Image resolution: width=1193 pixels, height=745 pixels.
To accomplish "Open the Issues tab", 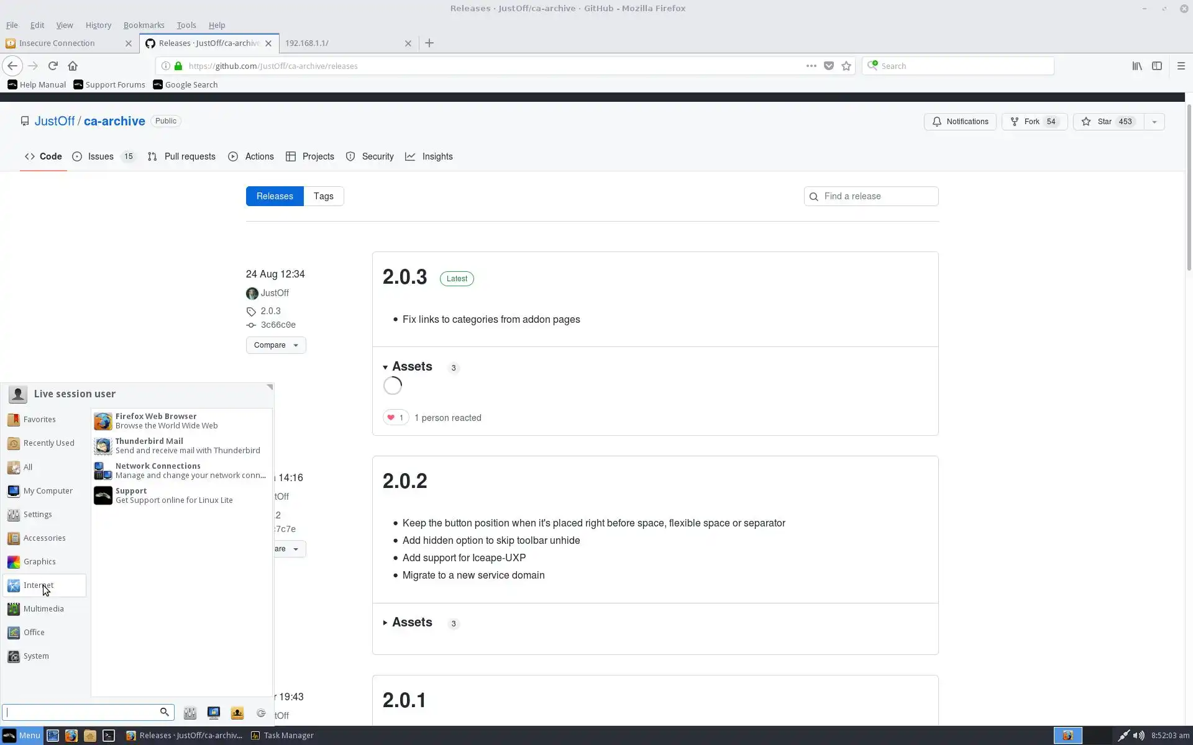I will coord(101,156).
